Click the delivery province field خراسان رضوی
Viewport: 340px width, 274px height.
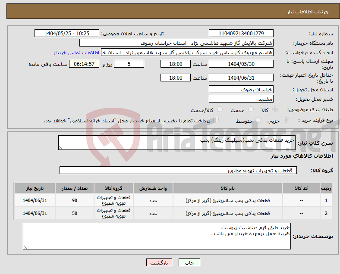[x=241, y=89]
